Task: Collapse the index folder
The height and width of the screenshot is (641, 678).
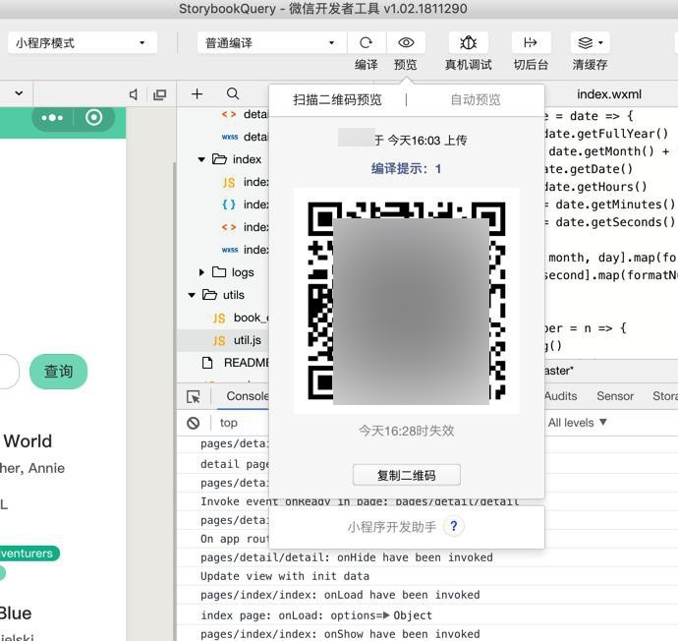Action: (x=201, y=159)
